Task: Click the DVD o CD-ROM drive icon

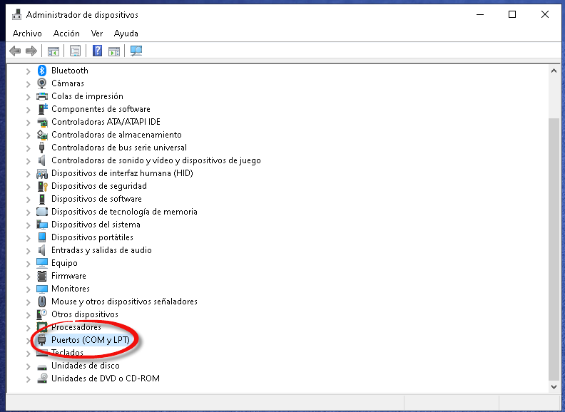Action: (42, 378)
